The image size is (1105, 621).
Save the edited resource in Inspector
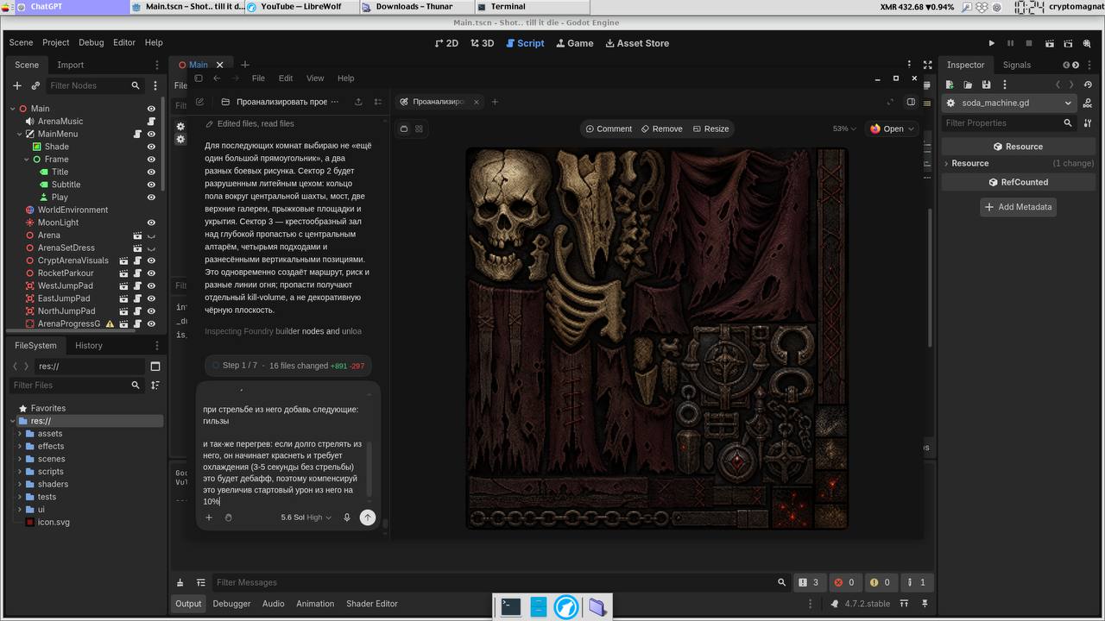coord(986,85)
